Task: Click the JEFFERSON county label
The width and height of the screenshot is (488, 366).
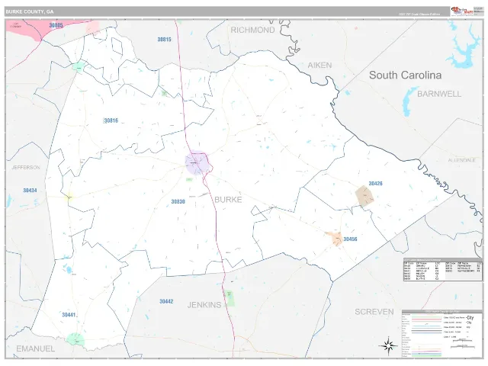Action: point(26,168)
